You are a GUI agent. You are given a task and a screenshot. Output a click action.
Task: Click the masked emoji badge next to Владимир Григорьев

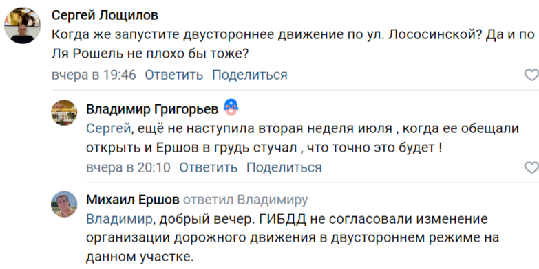click(x=231, y=108)
